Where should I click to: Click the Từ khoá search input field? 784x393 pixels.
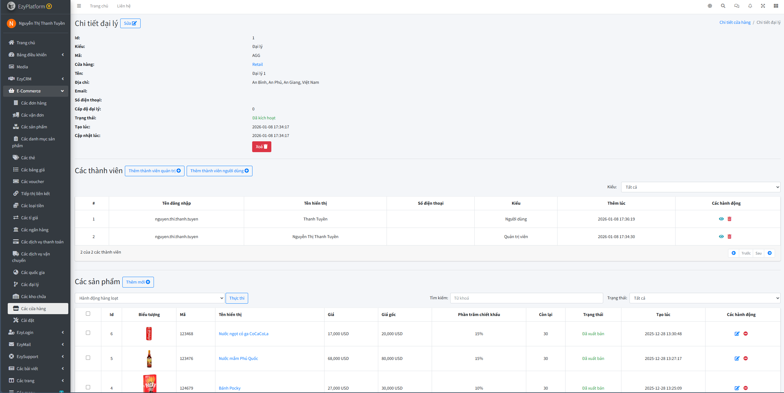[526, 298]
